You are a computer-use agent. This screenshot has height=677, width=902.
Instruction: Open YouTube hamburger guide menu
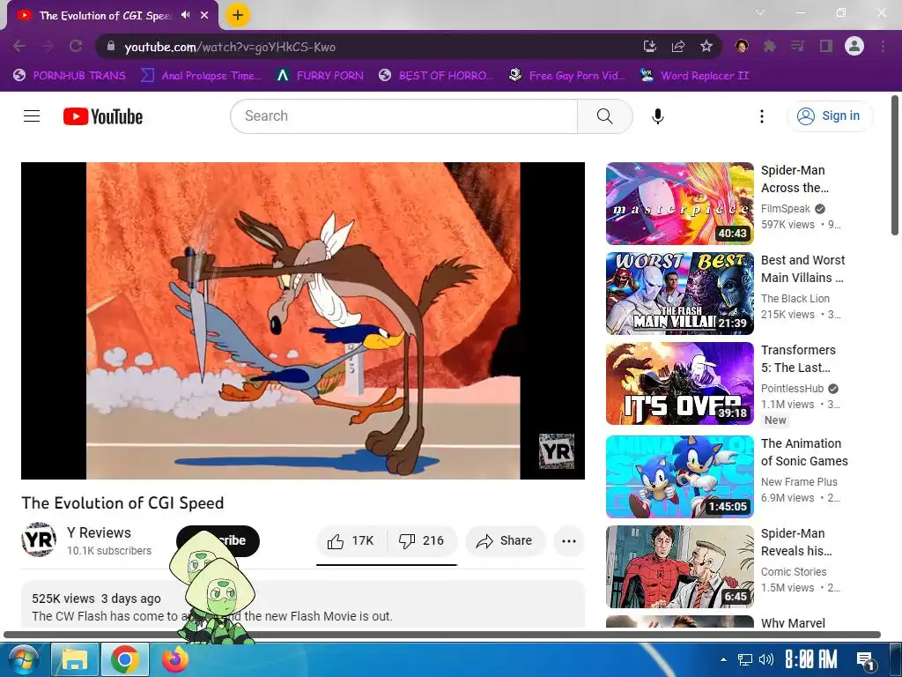tap(32, 116)
